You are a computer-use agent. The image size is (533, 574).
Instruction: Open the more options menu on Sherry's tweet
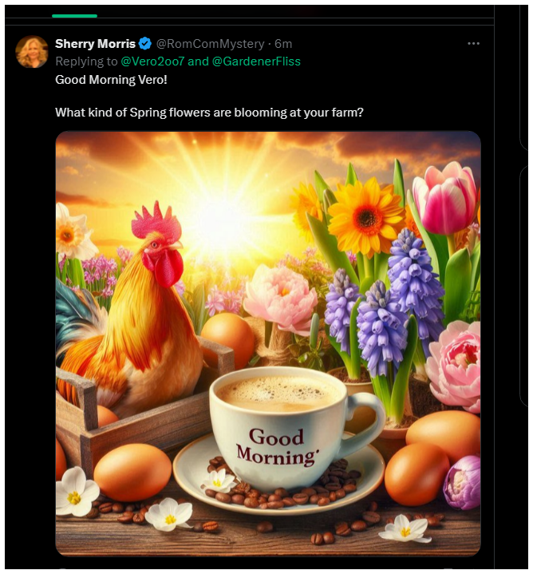point(474,43)
